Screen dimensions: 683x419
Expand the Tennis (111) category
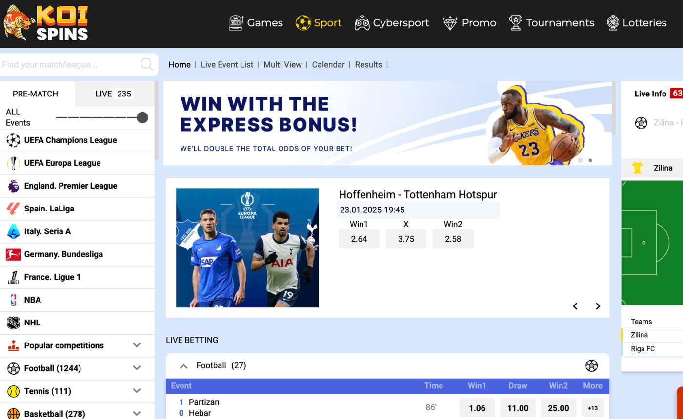(137, 391)
